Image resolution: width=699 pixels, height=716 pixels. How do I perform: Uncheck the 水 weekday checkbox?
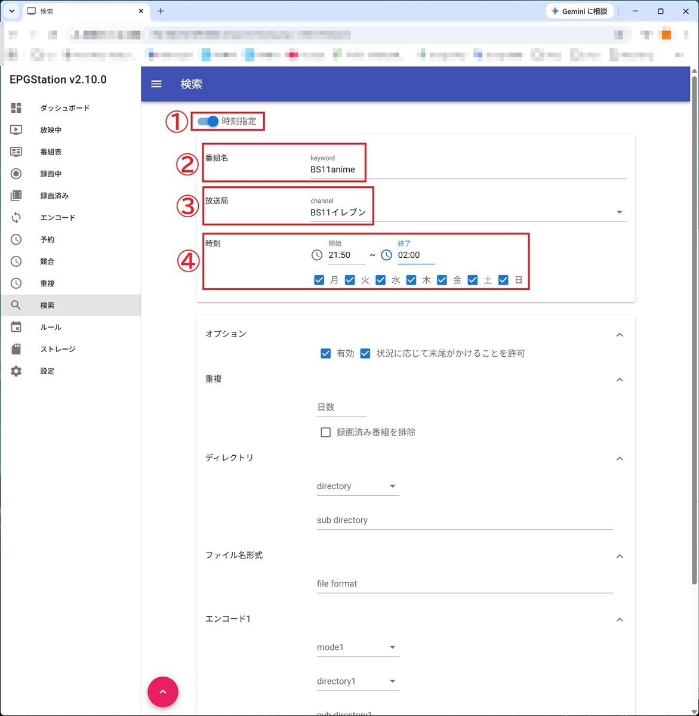[x=381, y=280]
